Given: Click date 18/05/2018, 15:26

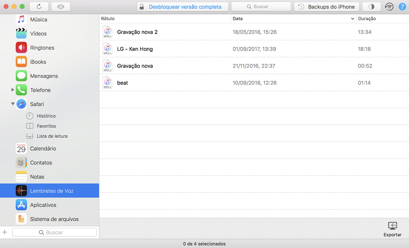Looking at the screenshot, I should click(254, 32).
